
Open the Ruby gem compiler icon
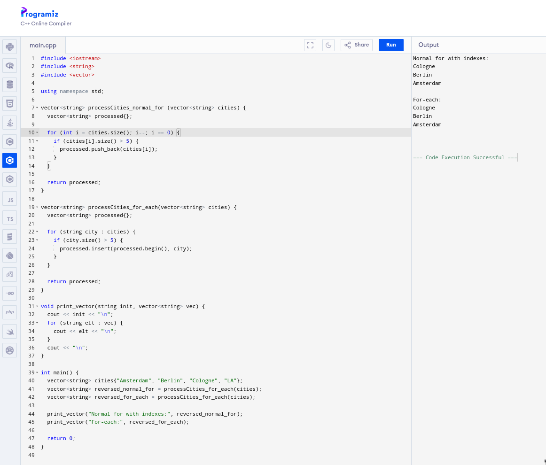(10, 275)
